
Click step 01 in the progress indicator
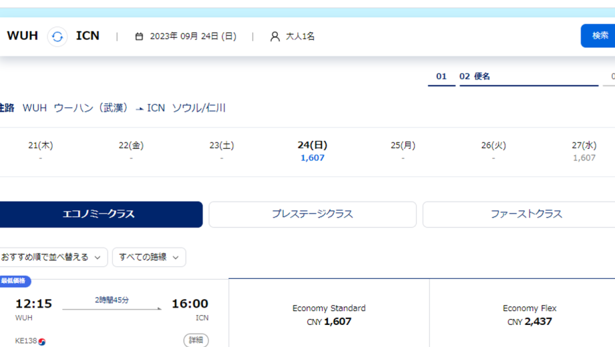(x=441, y=77)
